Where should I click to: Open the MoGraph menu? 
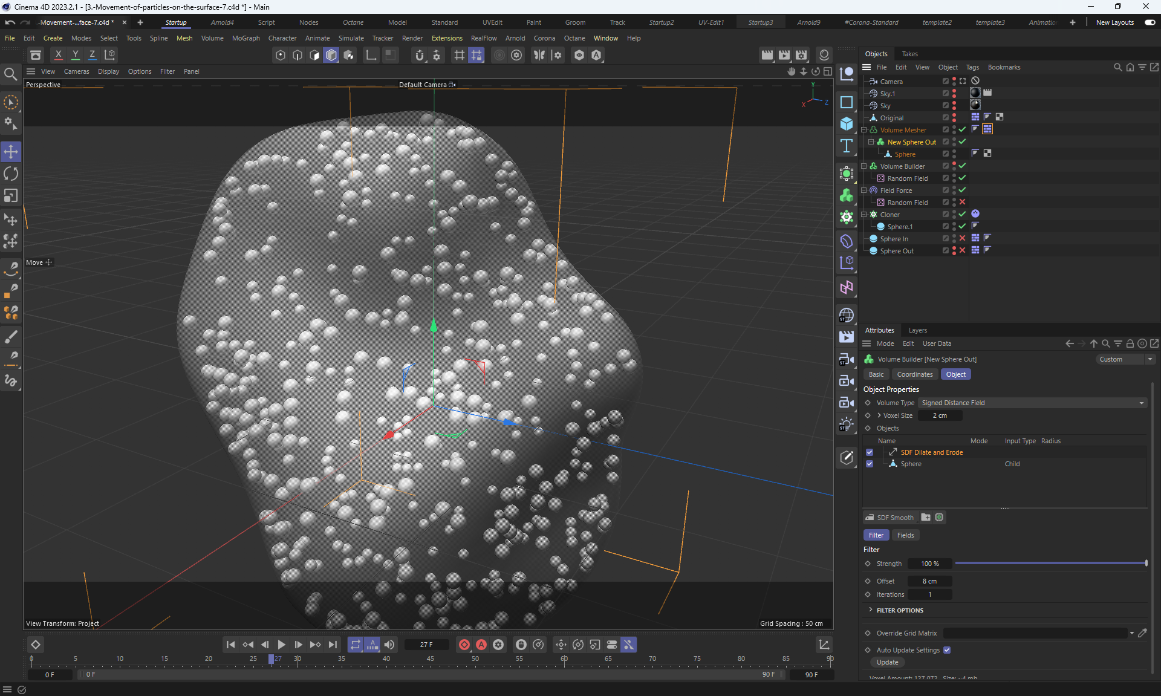pos(246,38)
